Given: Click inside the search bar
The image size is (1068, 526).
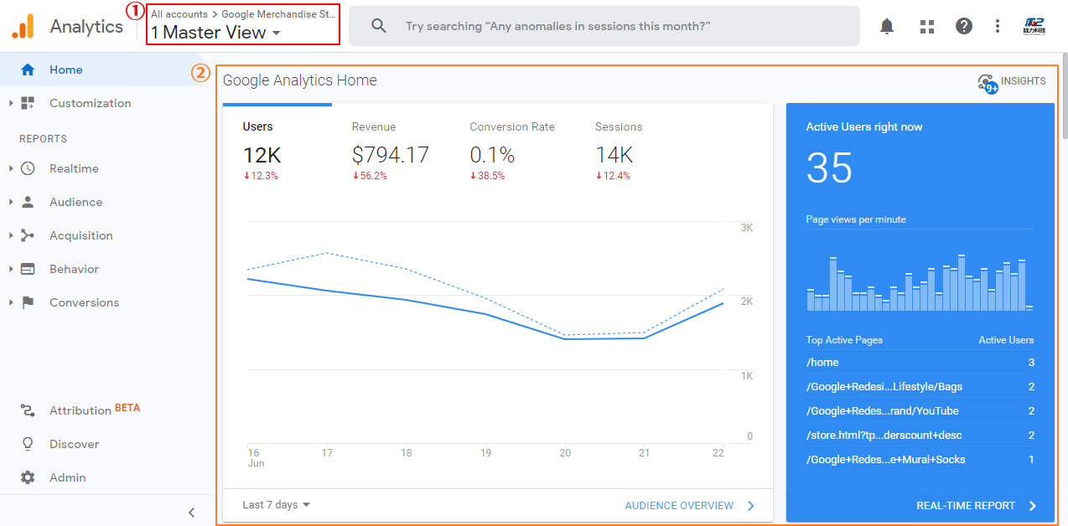Looking at the screenshot, I should [x=587, y=26].
